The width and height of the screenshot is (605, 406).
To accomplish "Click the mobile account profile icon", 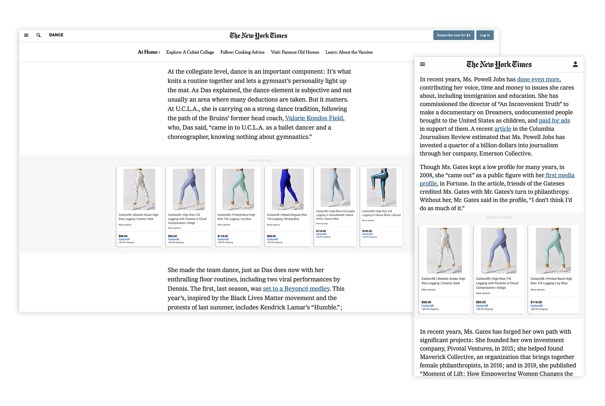I will tap(575, 64).
